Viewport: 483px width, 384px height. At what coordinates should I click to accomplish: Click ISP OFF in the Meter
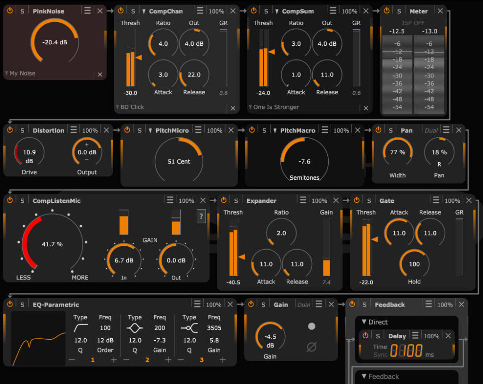tap(413, 23)
